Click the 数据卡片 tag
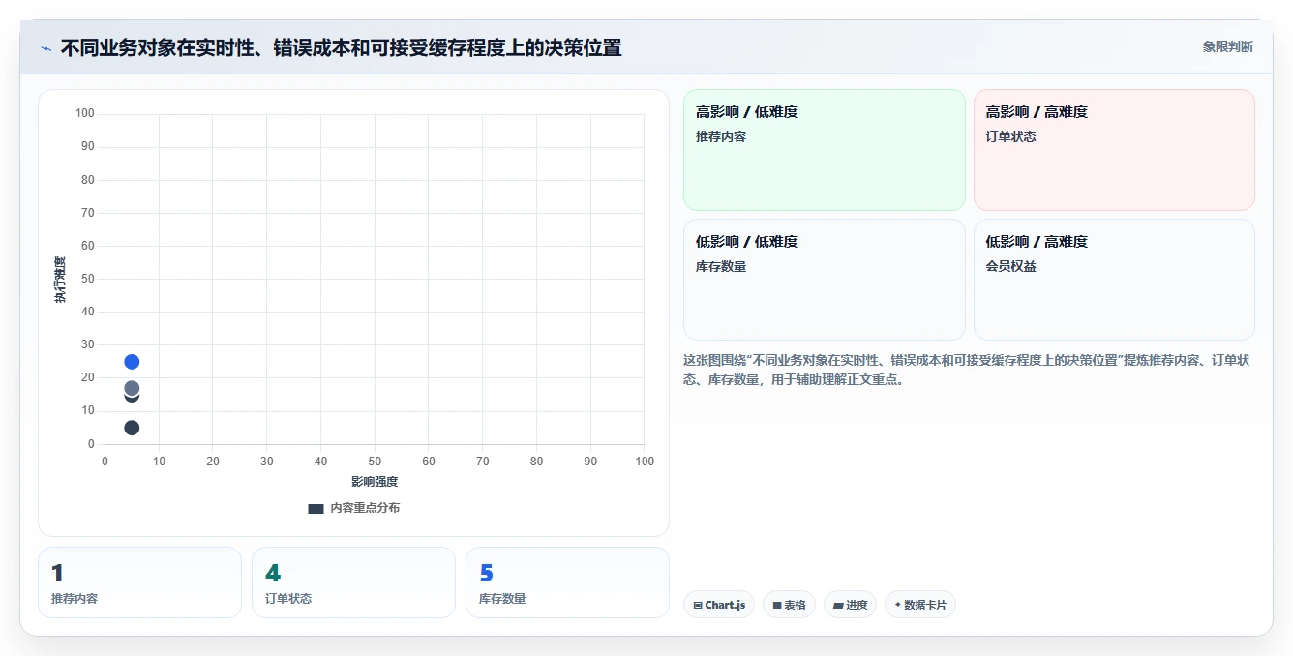1293x656 pixels. (x=919, y=605)
